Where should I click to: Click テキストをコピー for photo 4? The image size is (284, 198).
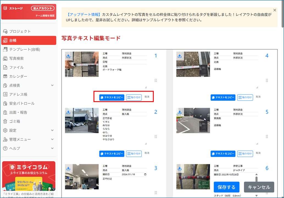point(223,97)
